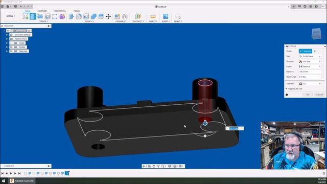Screen dimensions: 327x184
Task: Click the Play button on timeline
Action: coord(11,173)
